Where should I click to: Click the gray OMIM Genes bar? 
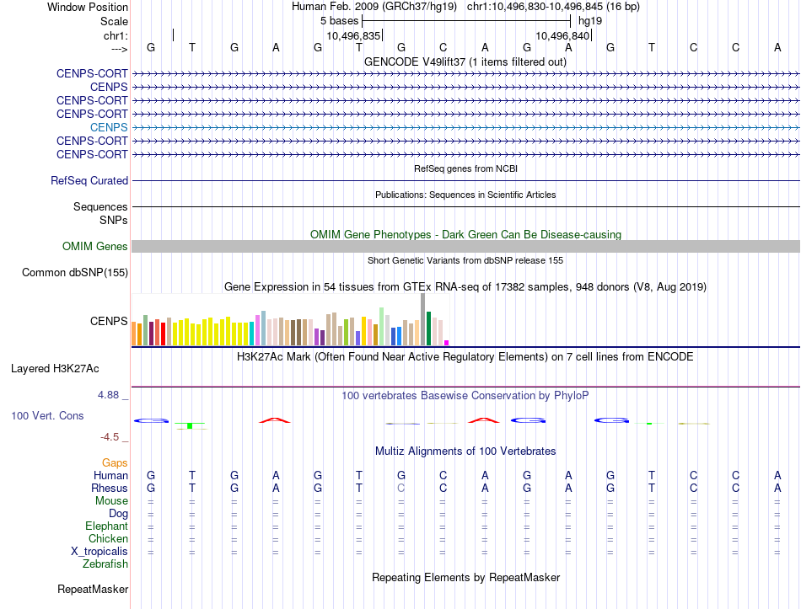(465, 247)
